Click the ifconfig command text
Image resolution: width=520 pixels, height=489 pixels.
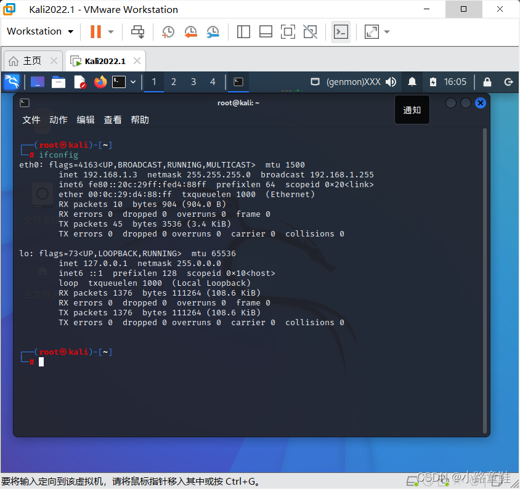(x=59, y=155)
